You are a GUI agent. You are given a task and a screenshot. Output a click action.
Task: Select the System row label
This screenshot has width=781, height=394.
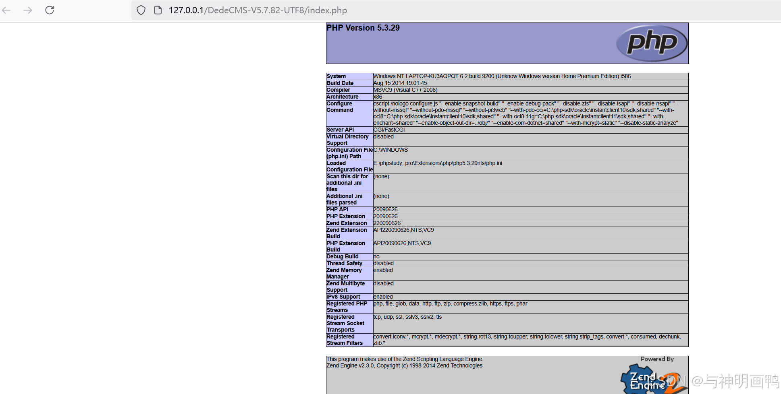(x=336, y=76)
